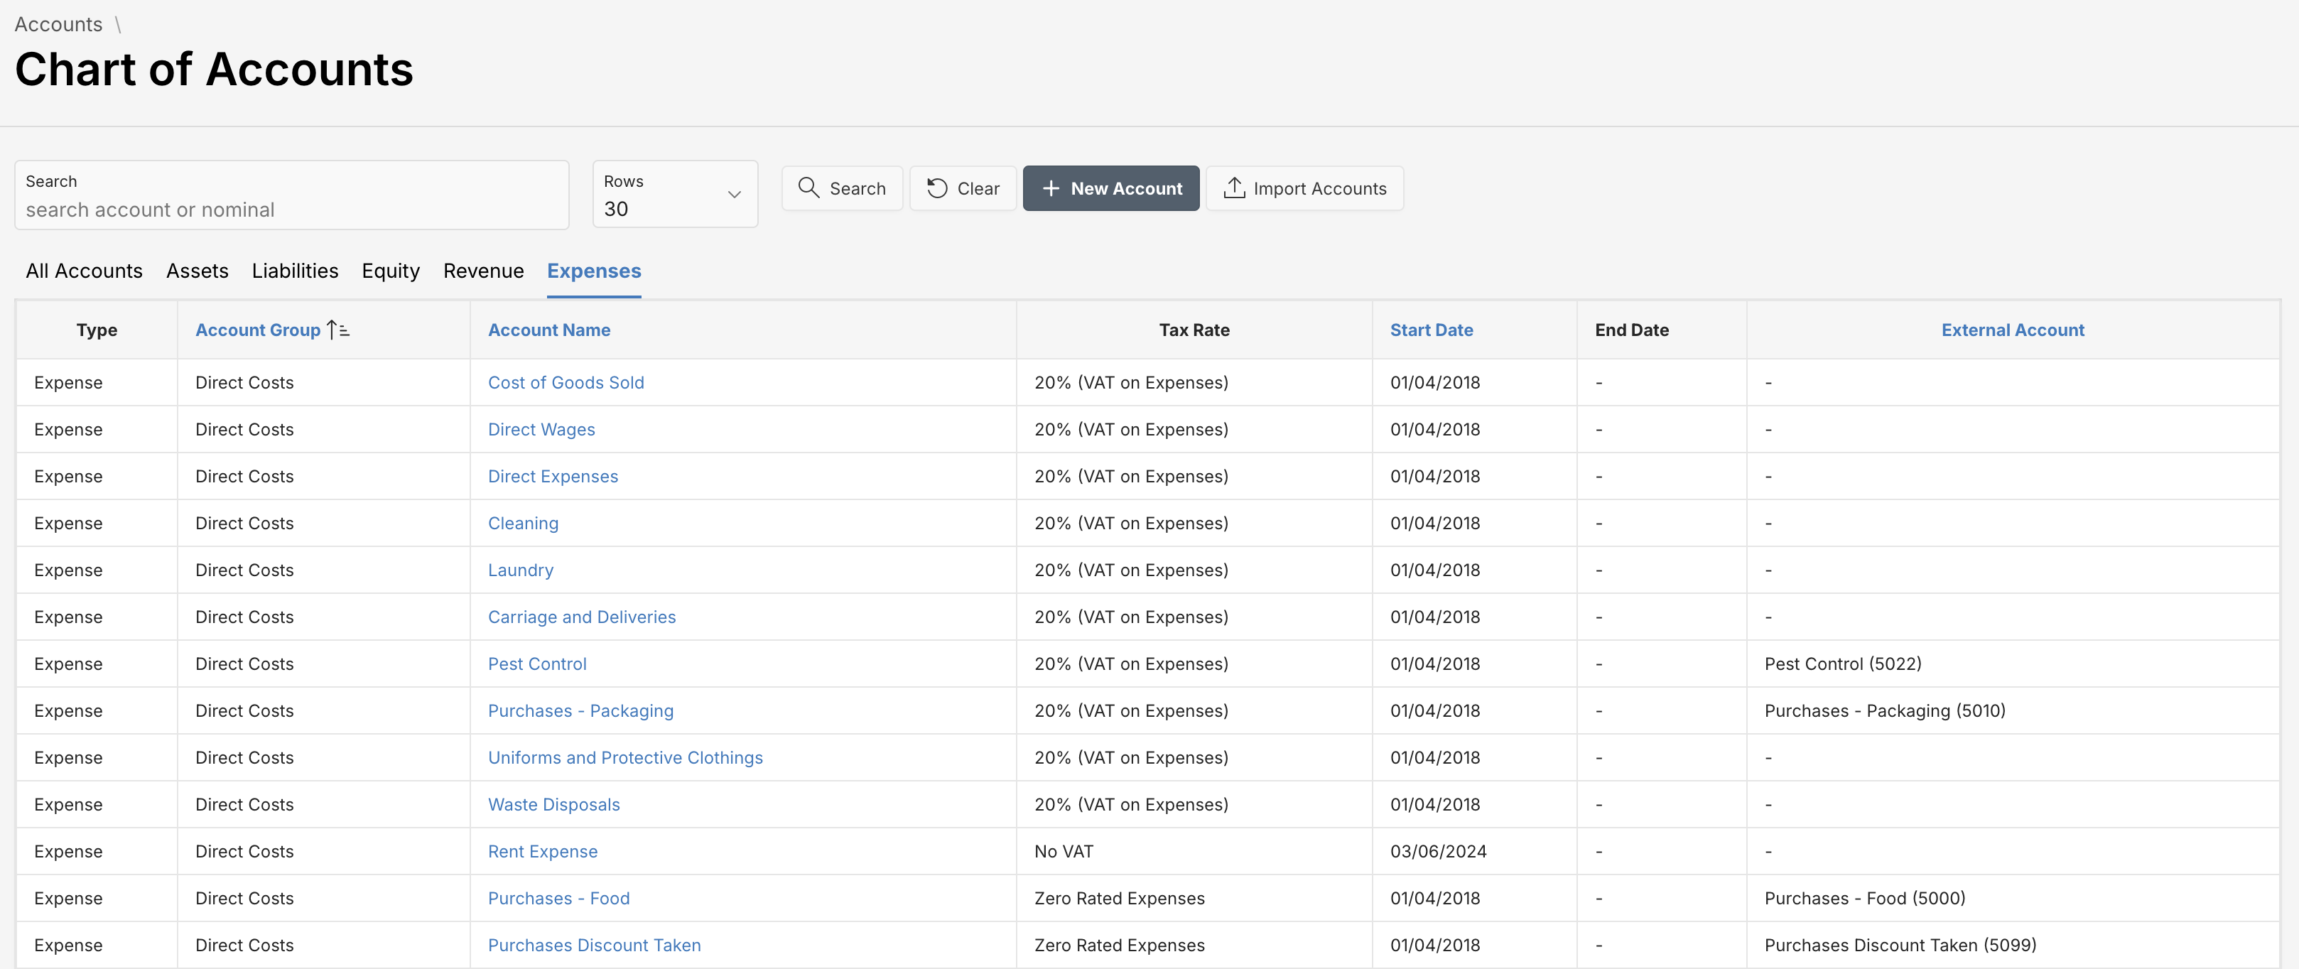This screenshot has width=2299, height=969.
Task: Open the Direct Expenses account
Action: click(x=553, y=477)
